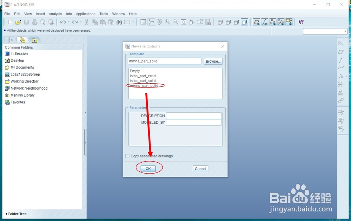
Task: Open the Undo history dropdown arrow
Action: pos(69,22)
